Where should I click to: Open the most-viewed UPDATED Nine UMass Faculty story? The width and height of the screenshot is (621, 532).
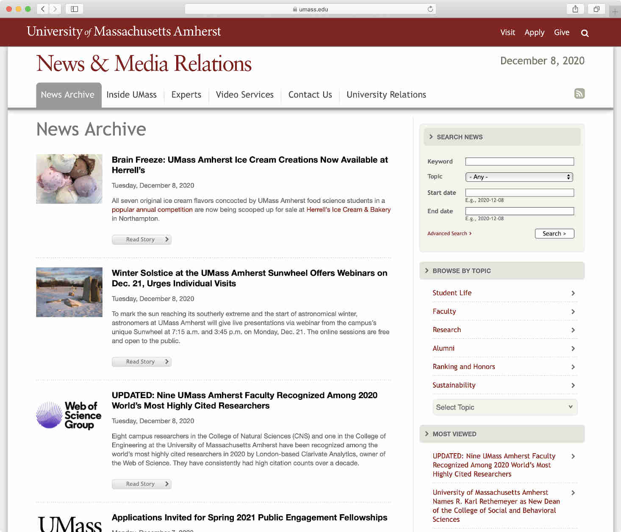[x=494, y=465]
